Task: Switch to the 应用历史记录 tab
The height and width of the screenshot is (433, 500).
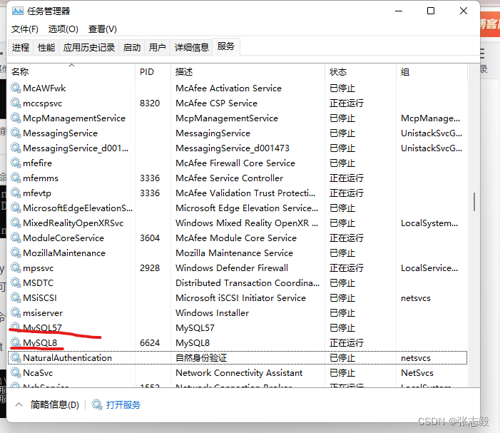Action: click(x=89, y=48)
